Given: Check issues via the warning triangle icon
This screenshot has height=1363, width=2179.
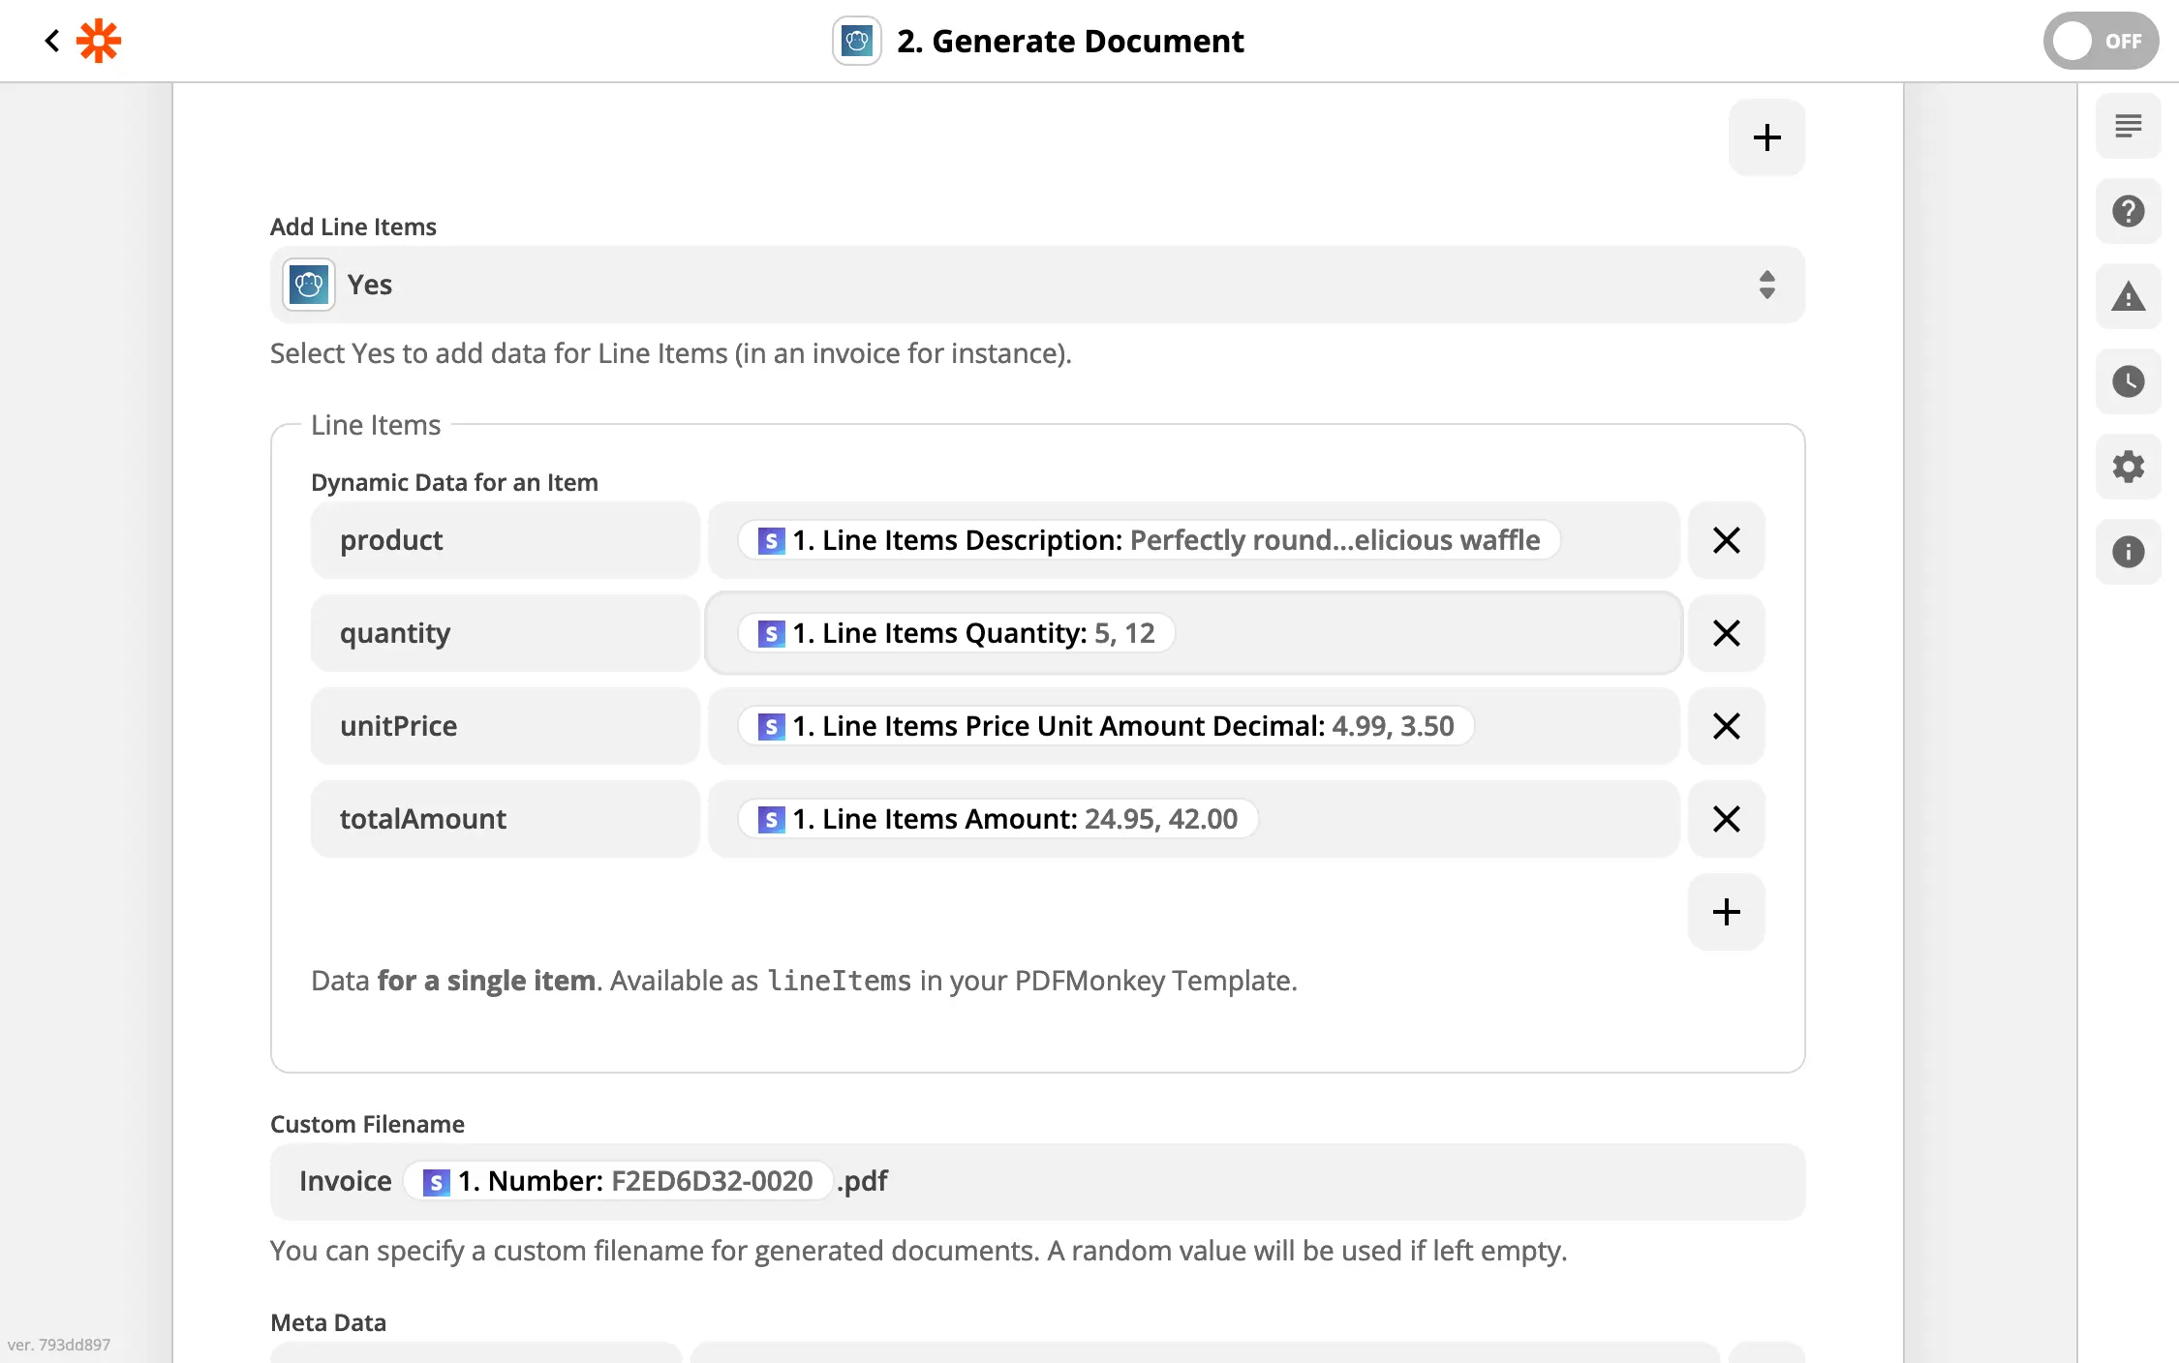Looking at the screenshot, I should point(2128,296).
